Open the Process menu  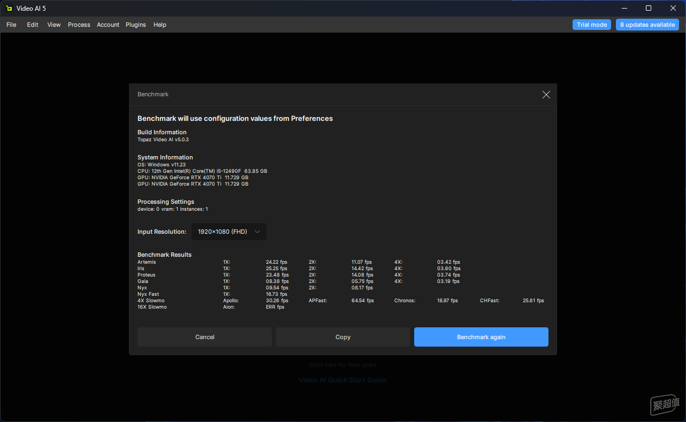pyautogui.click(x=79, y=25)
